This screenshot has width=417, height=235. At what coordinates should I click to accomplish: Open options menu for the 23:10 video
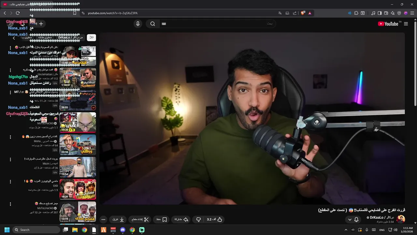(x=10, y=137)
